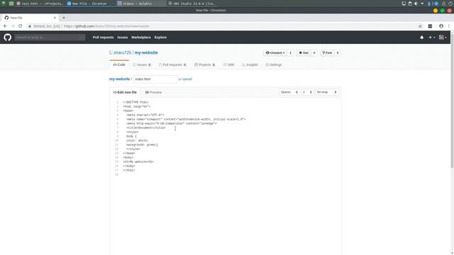This screenshot has width=454, height=255.
Task: Star the my-website repository
Action: pos(304,53)
